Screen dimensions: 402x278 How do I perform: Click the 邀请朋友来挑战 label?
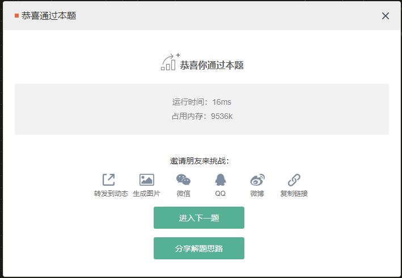pyautogui.click(x=200, y=161)
